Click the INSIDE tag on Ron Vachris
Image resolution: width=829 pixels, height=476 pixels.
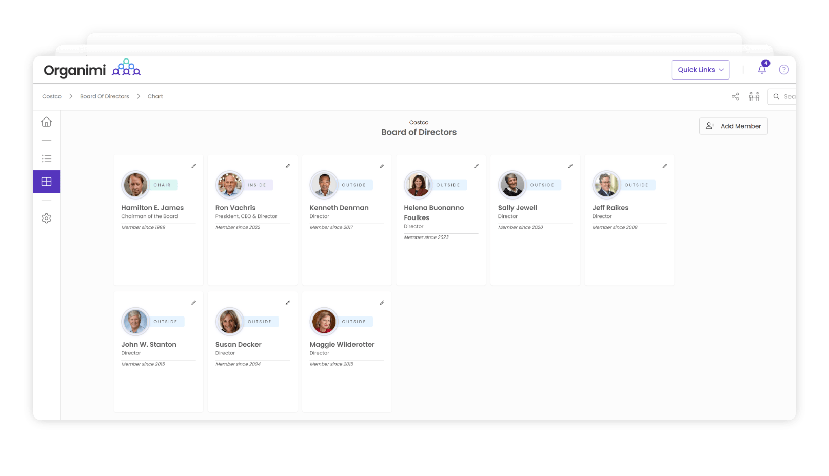258,185
